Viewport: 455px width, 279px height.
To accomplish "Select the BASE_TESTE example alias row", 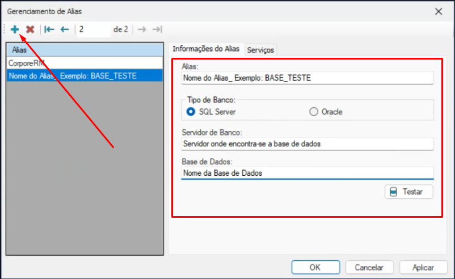I will coord(85,75).
